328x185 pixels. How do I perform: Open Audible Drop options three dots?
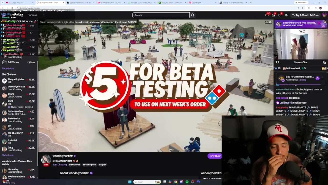(x=322, y=78)
